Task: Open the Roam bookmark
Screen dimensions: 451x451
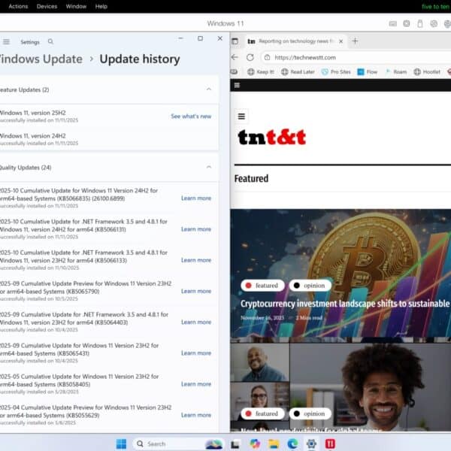Action: tap(396, 72)
